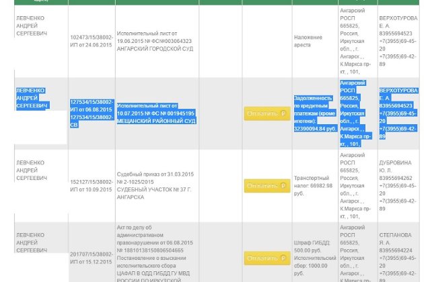Viewport: 424px width, 282px height.
Task: Click case number 201707/15/38002-ИП
Action: point(92,258)
